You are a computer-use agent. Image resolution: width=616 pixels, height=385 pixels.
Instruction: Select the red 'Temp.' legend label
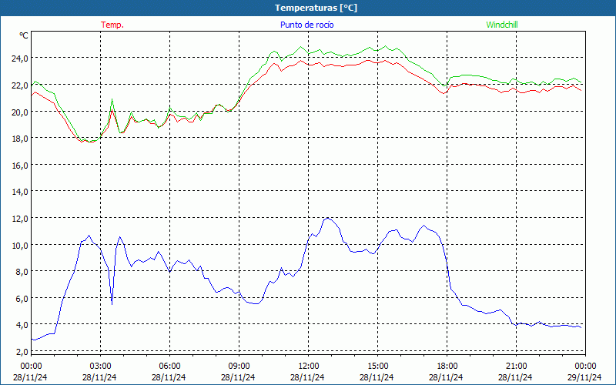point(112,25)
